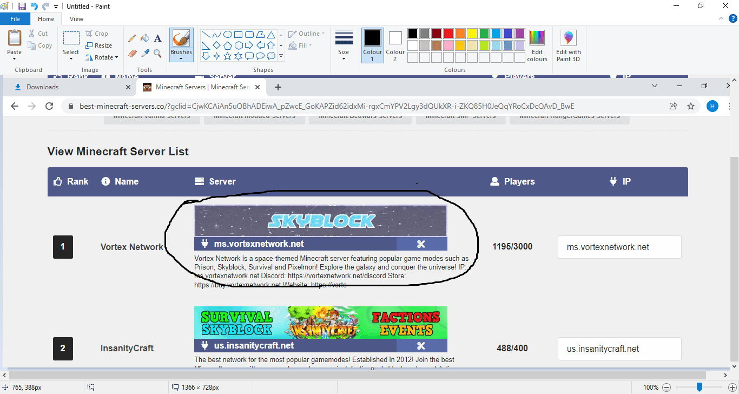This screenshot has width=739, height=394.
Task: Select the Fill with colour bucket tool
Action: pos(145,38)
